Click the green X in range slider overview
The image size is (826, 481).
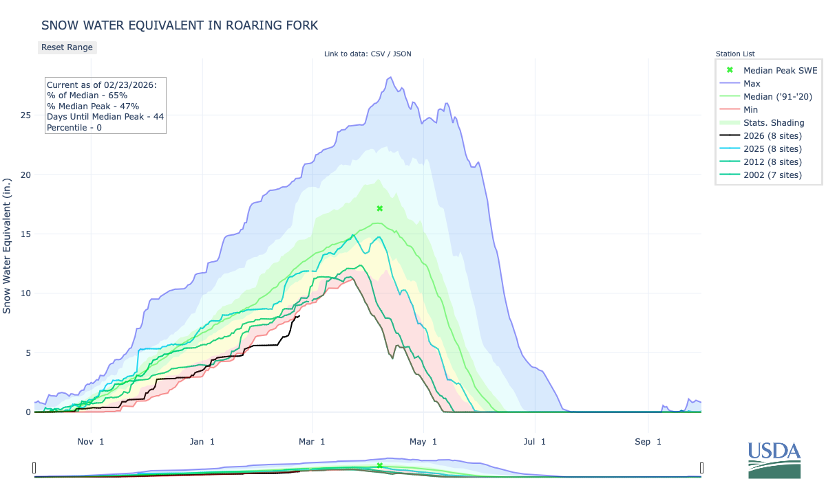tap(379, 465)
